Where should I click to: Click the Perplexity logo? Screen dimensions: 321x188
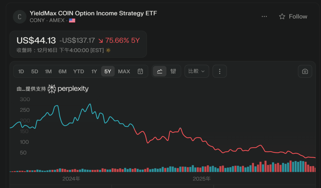(x=68, y=89)
